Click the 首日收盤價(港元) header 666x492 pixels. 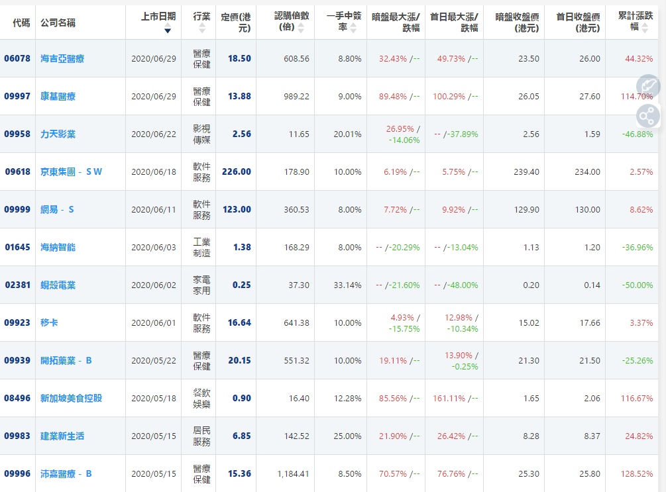click(x=578, y=23)
